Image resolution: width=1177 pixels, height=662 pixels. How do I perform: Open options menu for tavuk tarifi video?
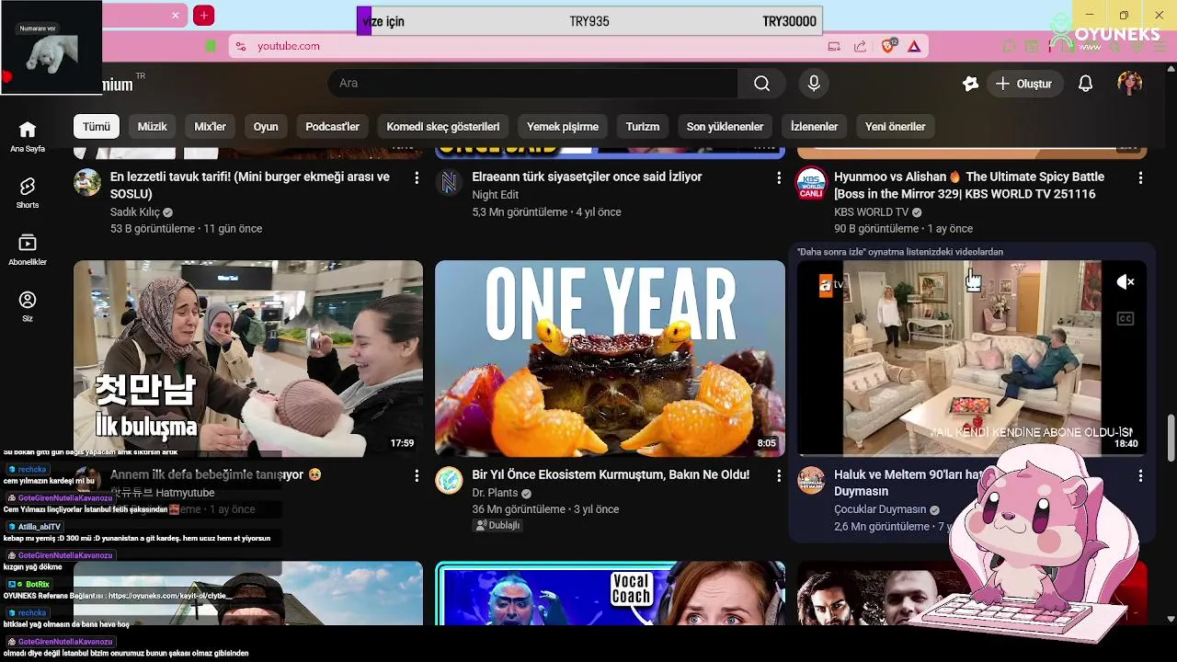click(x=417, y=177)
